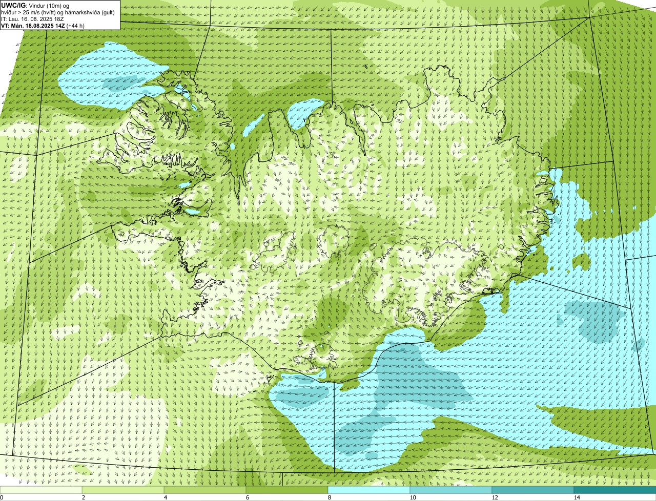Select the light green 2–4 m/s legend swatch

pyautogui.click(x=123, y=490)
